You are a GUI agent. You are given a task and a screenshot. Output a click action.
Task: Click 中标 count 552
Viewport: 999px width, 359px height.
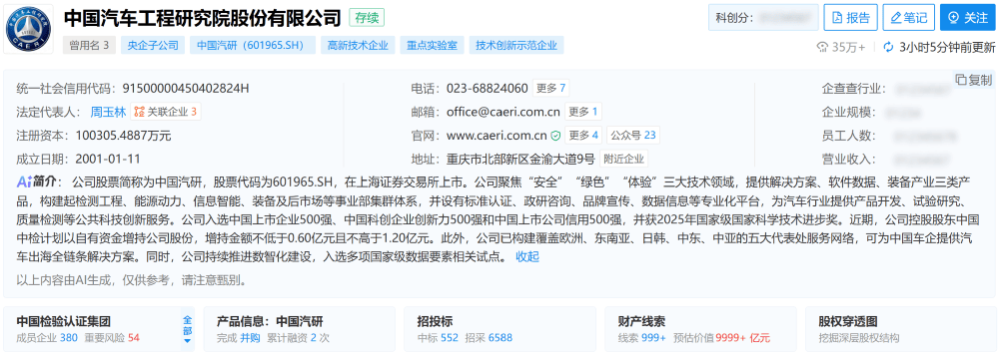coord(450,338)
